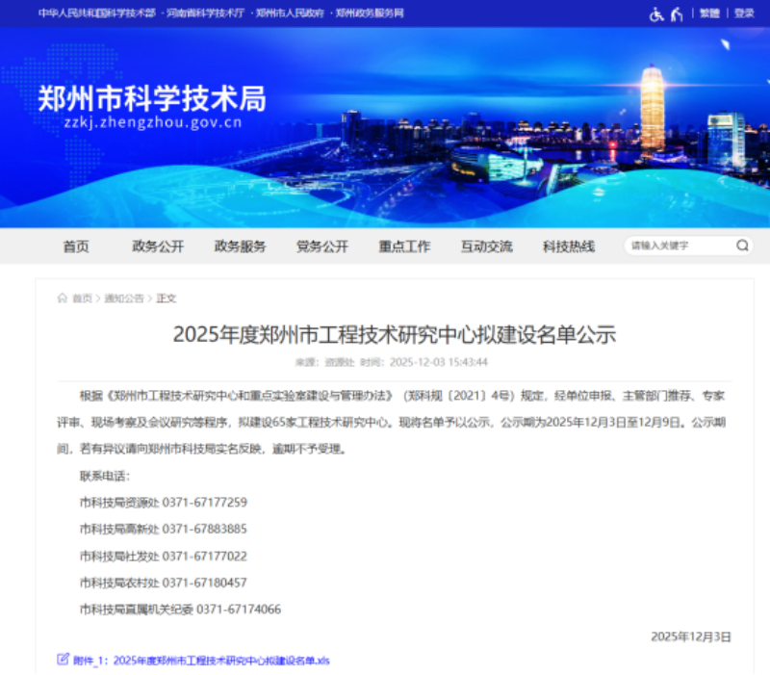Image resolution: width=770 pixels, height=675 pixels.
Task: Download the 附件_1 xls attachment
Action: point(220,661)
